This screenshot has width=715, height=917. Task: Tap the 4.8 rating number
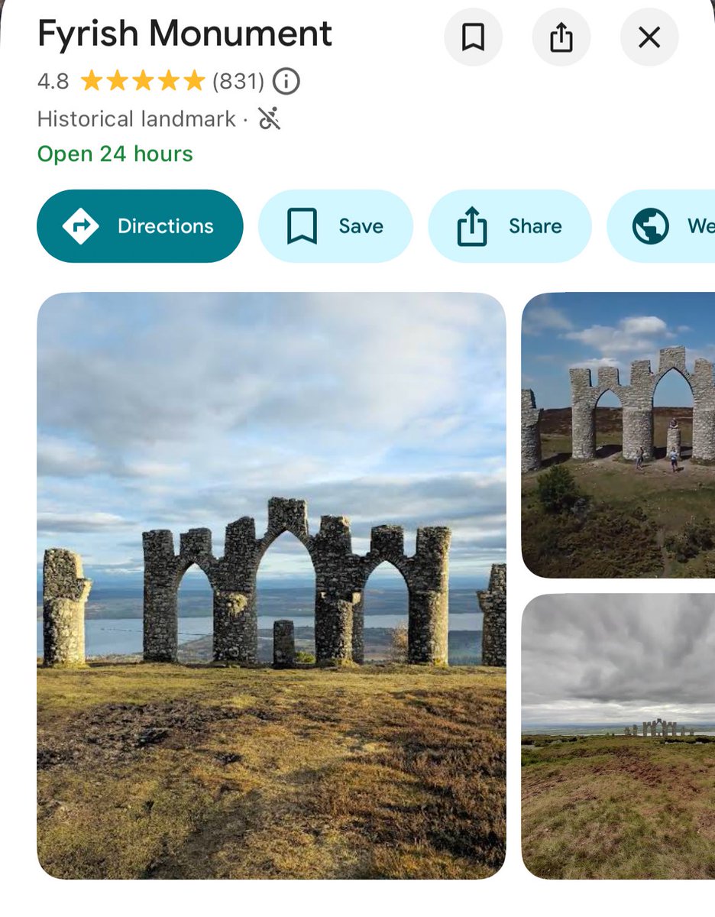(53, 81)
